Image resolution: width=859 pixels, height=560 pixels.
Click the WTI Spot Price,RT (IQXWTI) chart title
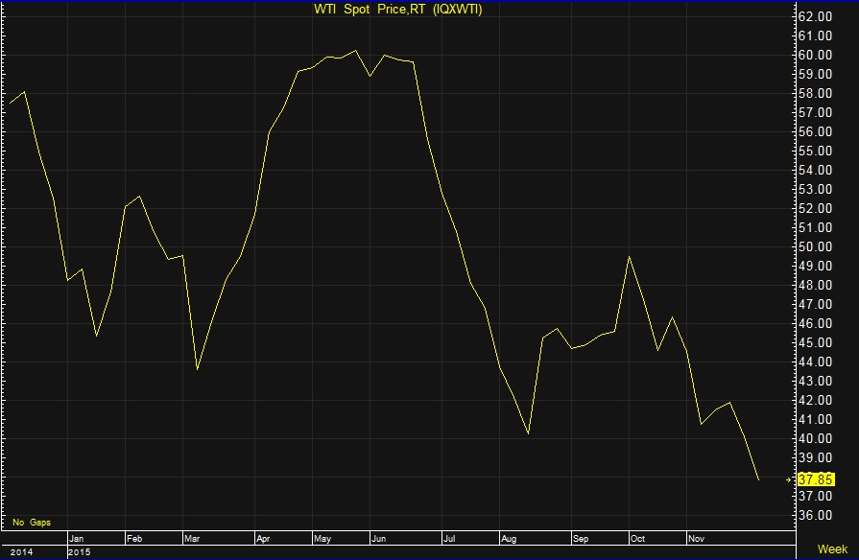(x=397, y=10)
